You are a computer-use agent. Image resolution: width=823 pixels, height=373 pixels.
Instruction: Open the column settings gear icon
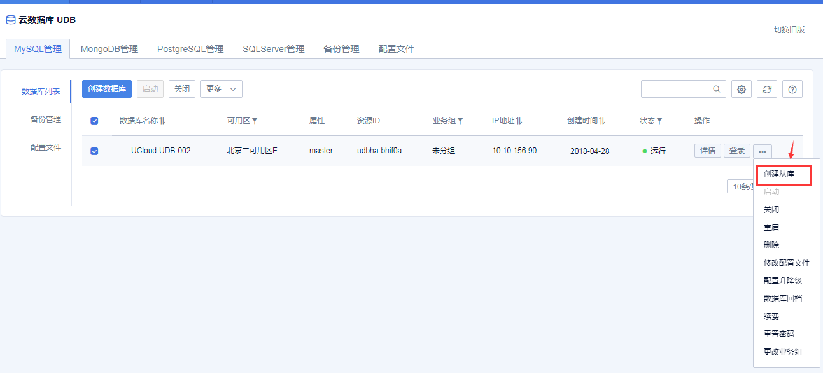[x=741, y=89]
